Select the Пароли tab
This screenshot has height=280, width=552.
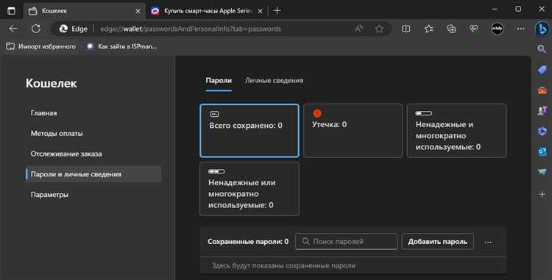point(219,80)
